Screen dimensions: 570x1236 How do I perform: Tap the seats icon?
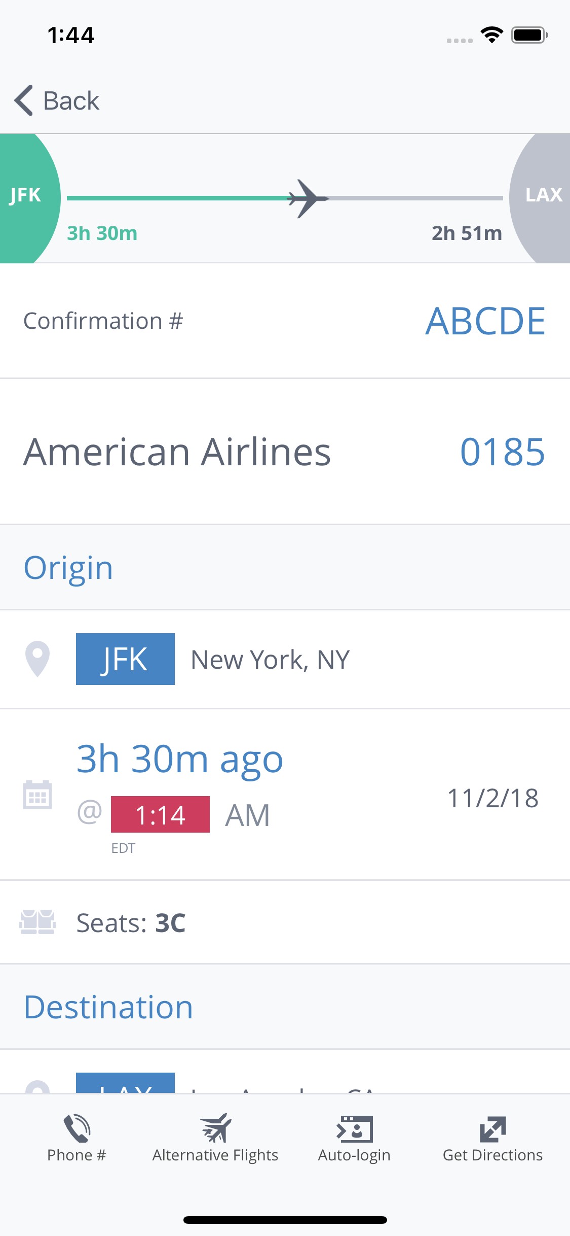point(37,922)
